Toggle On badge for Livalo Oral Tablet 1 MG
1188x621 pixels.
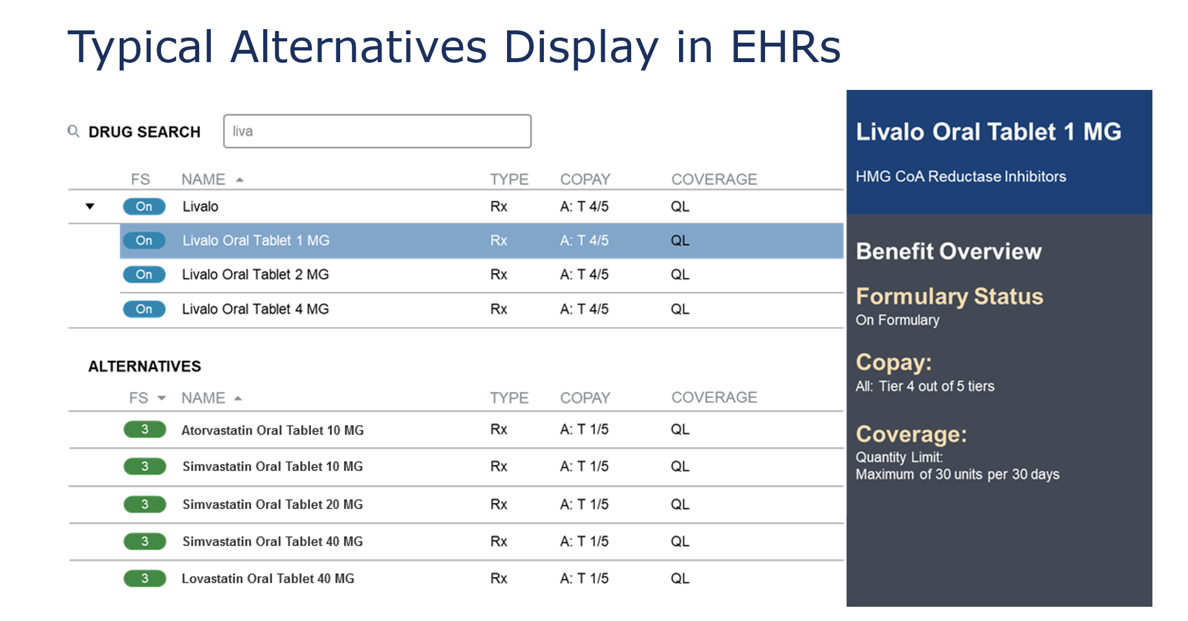(x=144, y=241)
